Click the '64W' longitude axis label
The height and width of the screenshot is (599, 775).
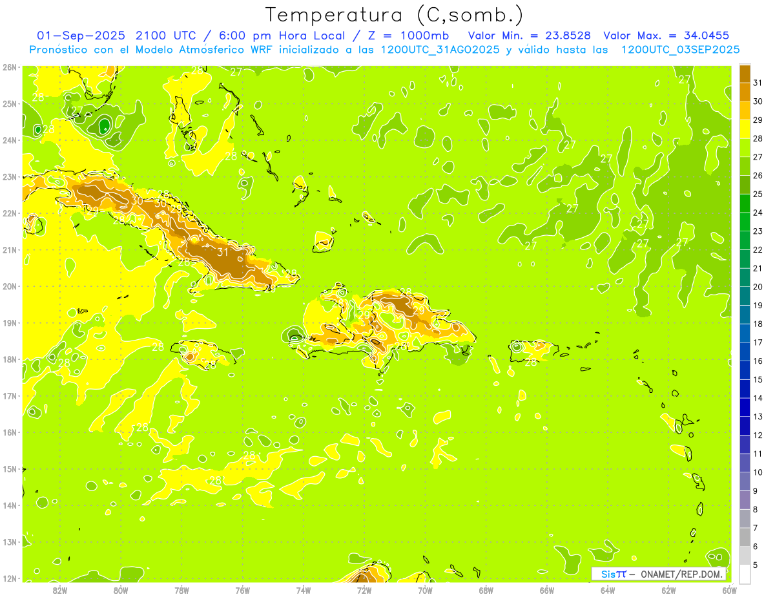(608, 590)
